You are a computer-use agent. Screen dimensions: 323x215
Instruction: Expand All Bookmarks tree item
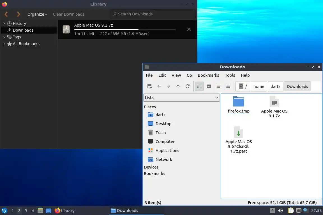click(x=4, y=44)
